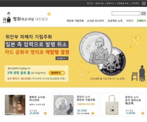Open 소녀상 미니어처 menu
Screen dimensions: 147x122
pos(95,21)
